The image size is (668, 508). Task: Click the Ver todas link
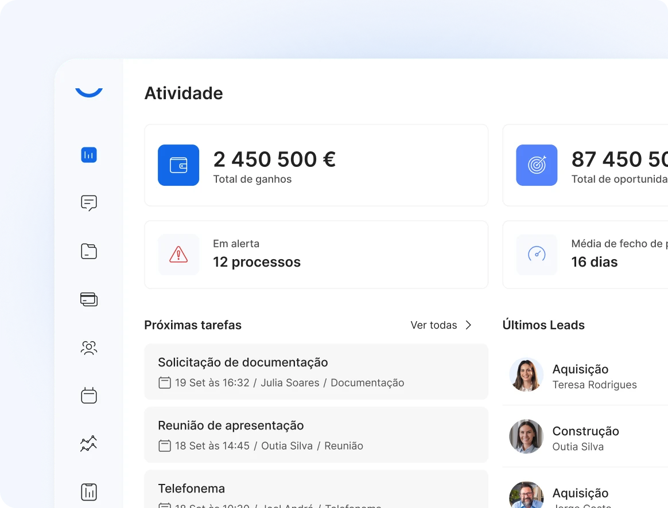point(434,325)
